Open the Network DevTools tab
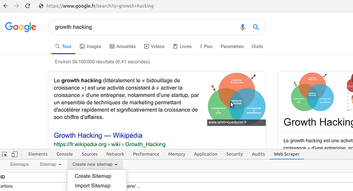This screenshot has height=191, width=353. (x=115, y=154)
